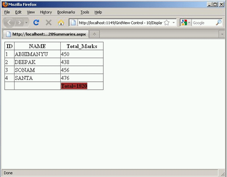Click the Stop loading X icon

[48, 22]
